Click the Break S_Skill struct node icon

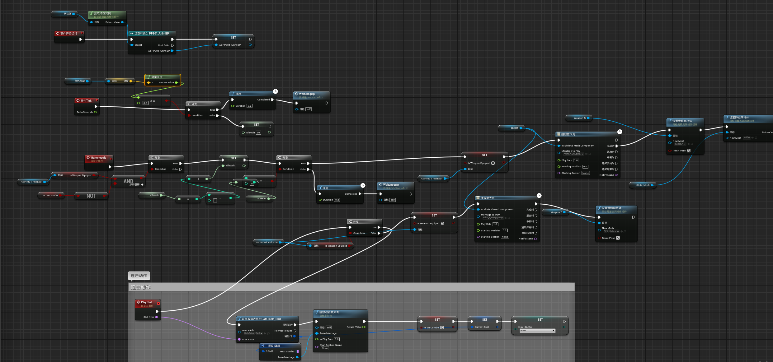pos(263,346)
